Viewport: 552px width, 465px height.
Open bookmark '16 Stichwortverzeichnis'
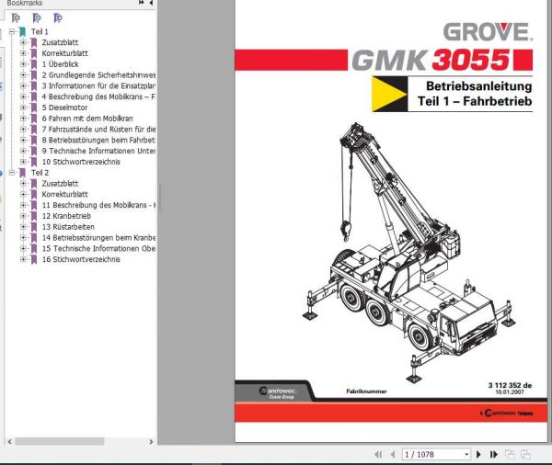tap(81, 259)
